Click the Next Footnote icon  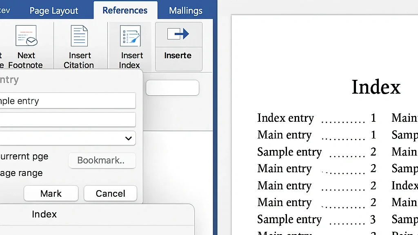coord(26,36)
